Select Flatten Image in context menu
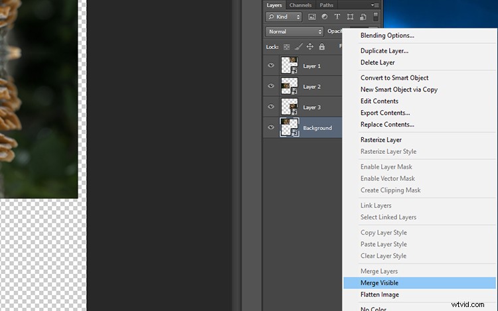 coord(379,294)
